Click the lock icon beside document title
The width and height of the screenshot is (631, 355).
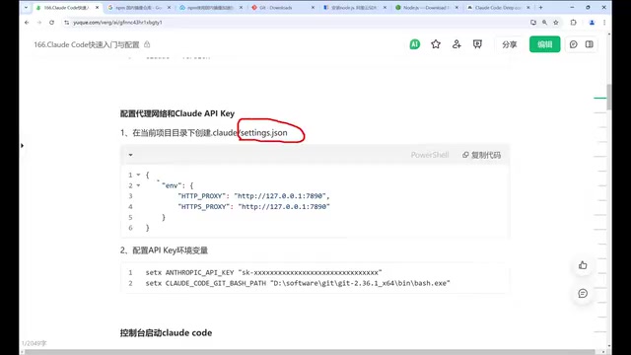point(147,44)
